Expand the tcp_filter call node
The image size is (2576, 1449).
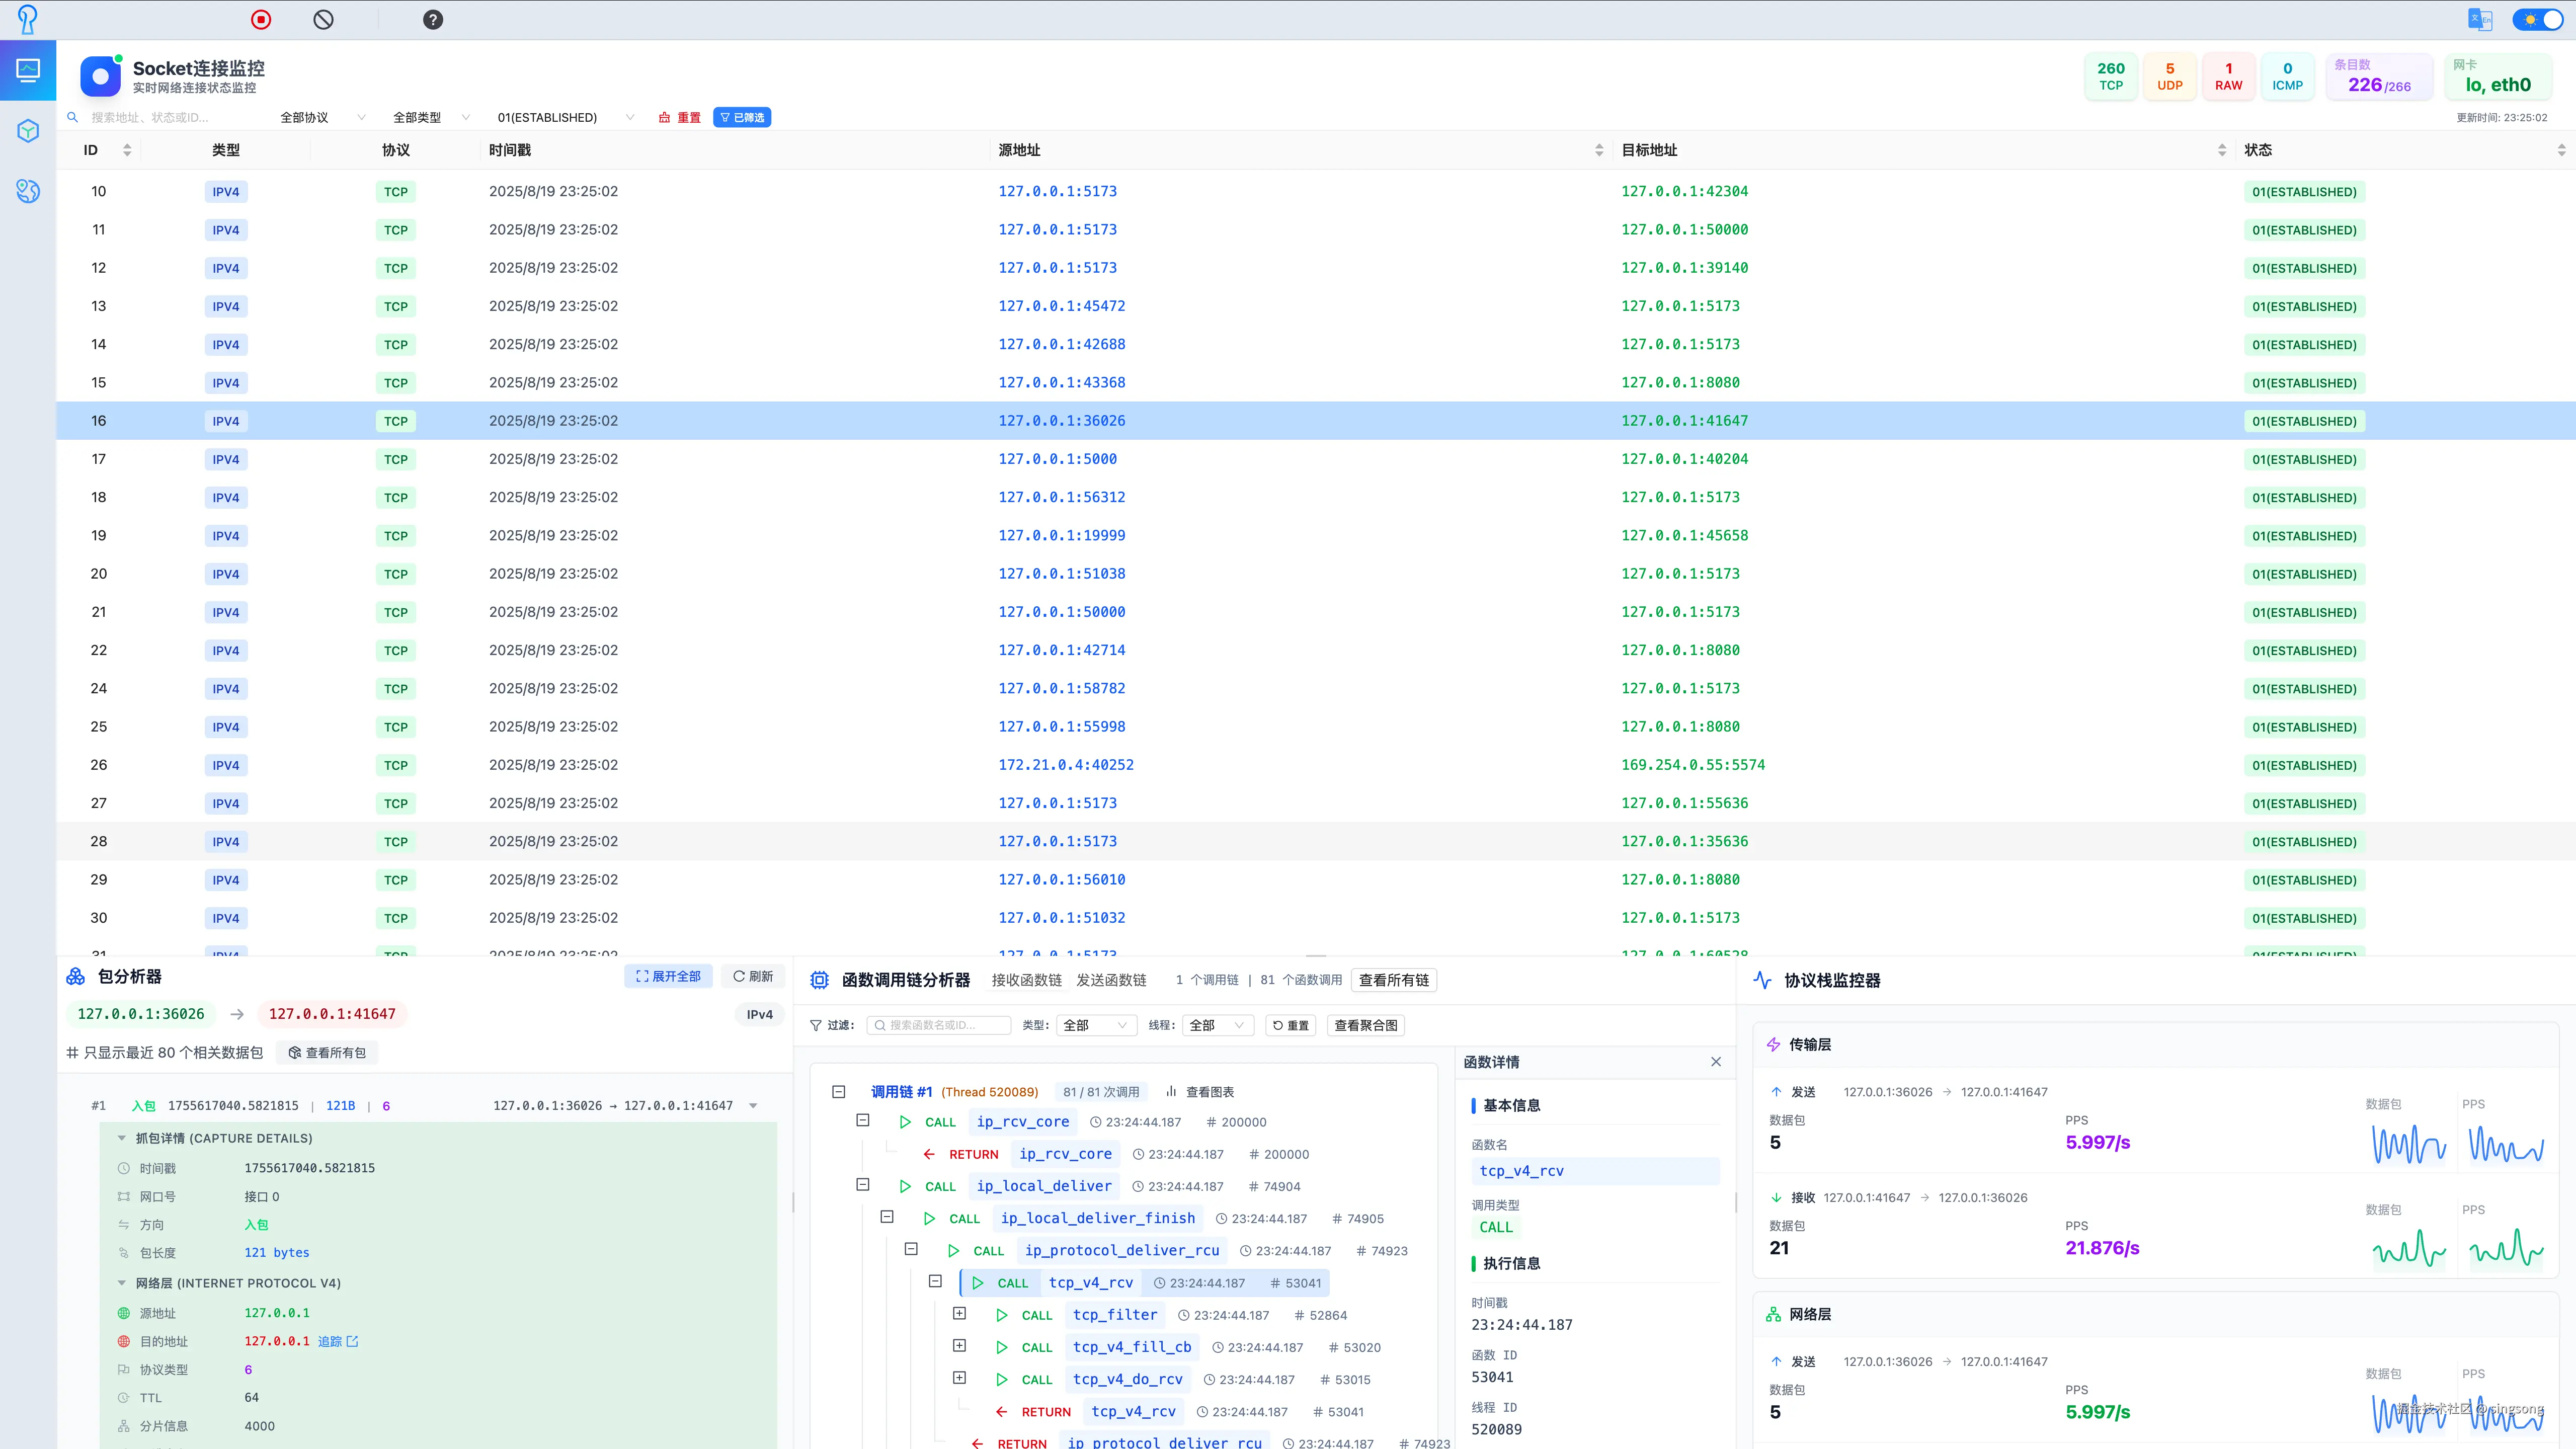(959, 1314)
